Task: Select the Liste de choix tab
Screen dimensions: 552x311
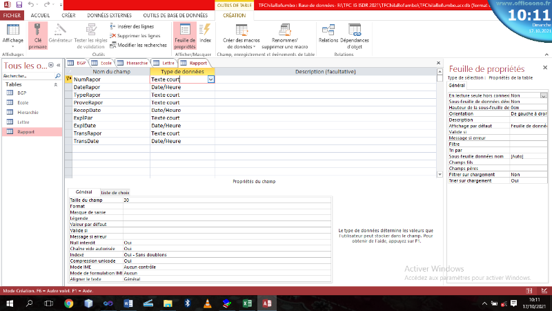Action: [x=115, y=192]
